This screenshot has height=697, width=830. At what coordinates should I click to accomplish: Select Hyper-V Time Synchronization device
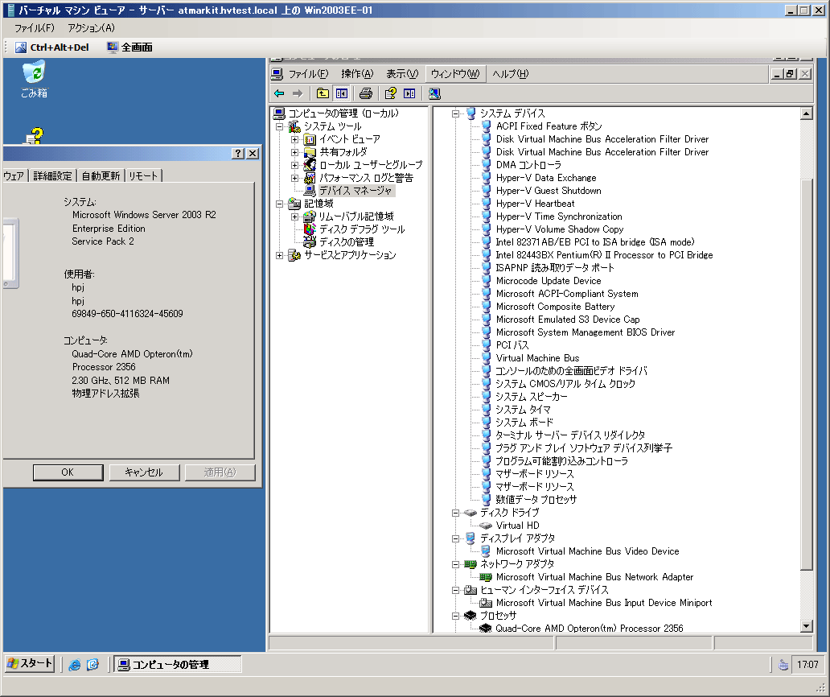[558, 217]
